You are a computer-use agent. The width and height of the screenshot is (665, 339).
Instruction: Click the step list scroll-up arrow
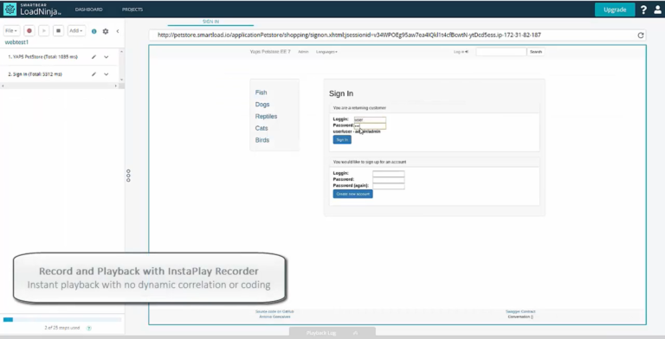point(122,52)
